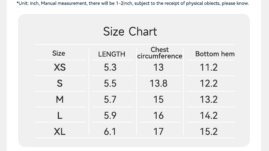269x151 pixels.
Task: Click the Chest circumference column header
Action: point(160,53)
